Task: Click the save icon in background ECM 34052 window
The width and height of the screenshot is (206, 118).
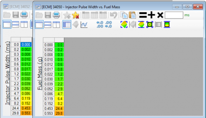Action: pyautogui.click(x=16, y=15)
